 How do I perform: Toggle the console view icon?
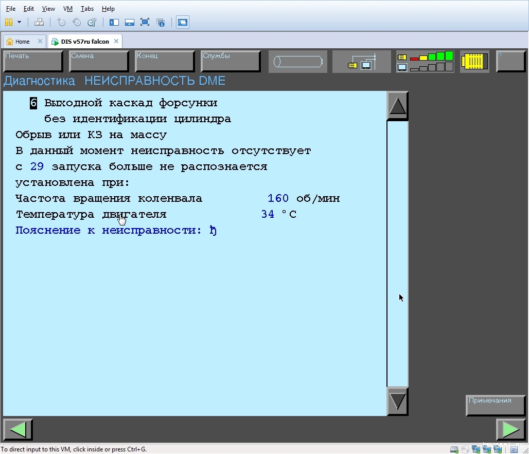pos(183,22)
